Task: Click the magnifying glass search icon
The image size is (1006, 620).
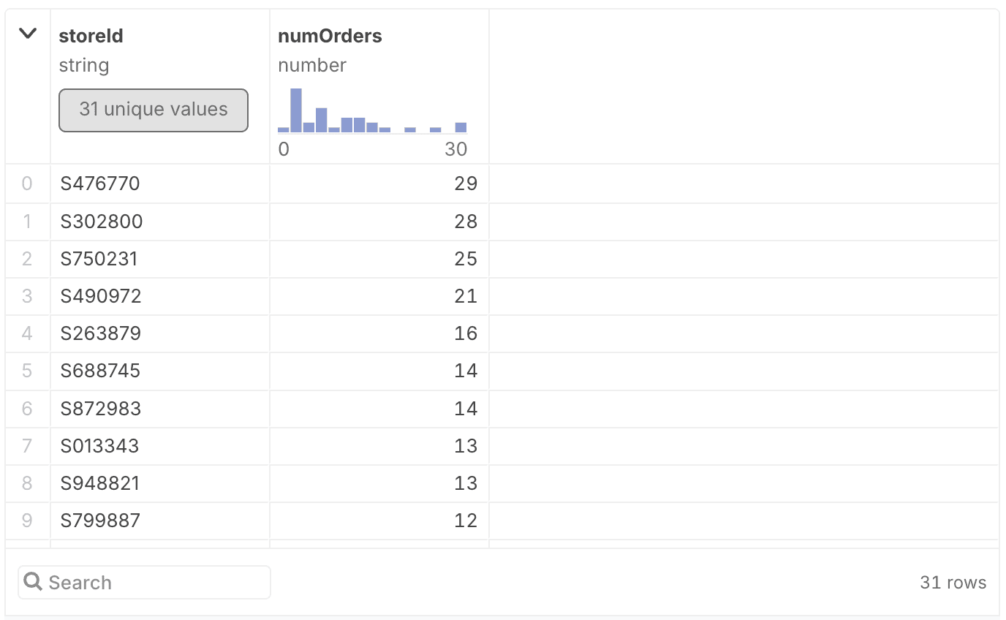Action: (x=32, y=582)
